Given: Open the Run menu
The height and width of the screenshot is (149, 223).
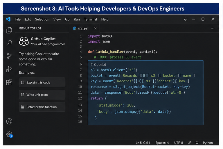Looking at the screenshot, I should [77, 19].
